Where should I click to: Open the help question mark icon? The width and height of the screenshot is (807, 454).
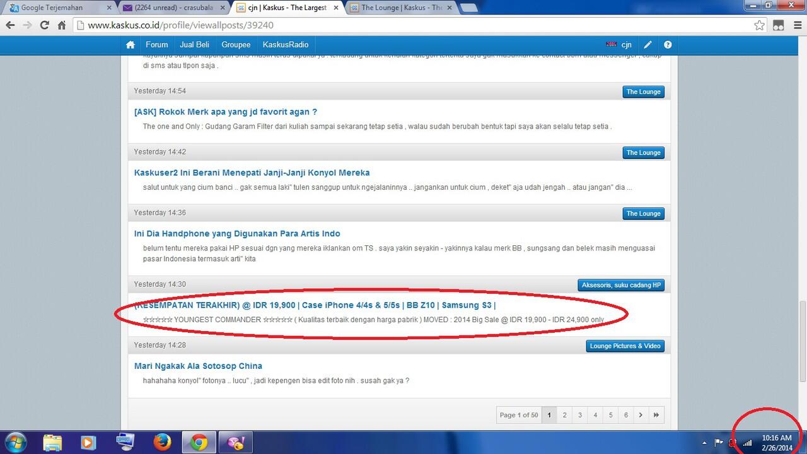[668, 45]
